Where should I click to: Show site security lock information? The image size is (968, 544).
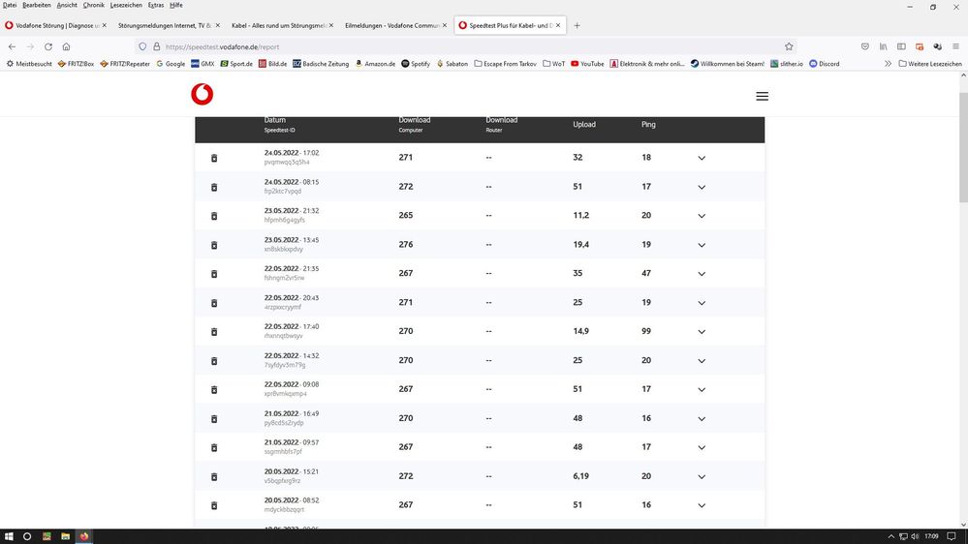(x=156, y=46)
